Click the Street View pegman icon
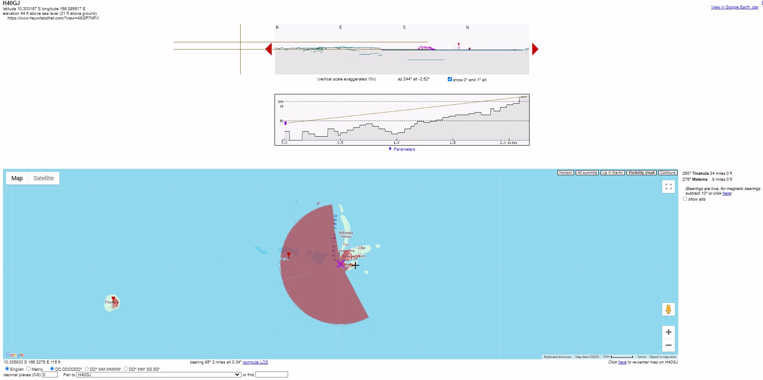Screen dimensions: 763x380 668,309
